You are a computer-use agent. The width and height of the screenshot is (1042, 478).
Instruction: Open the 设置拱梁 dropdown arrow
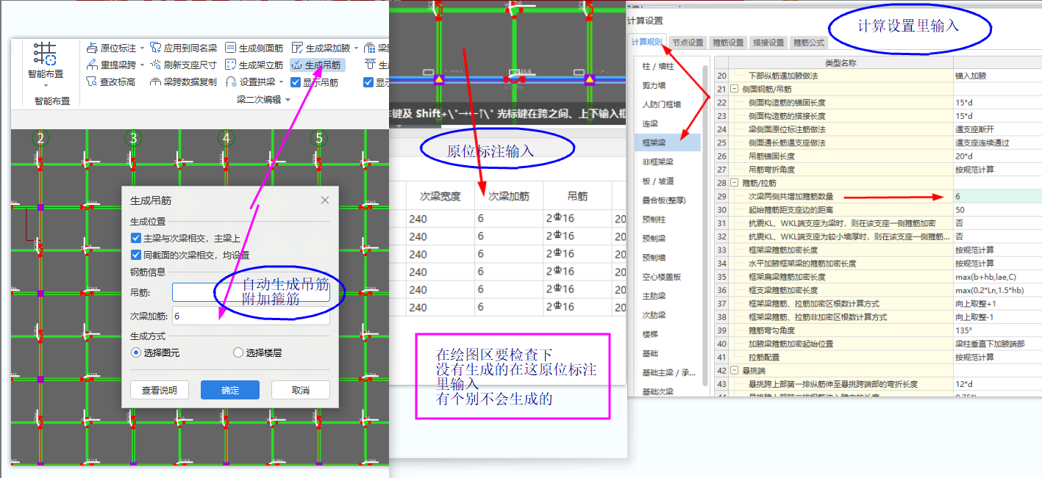[x=282, y=82]
